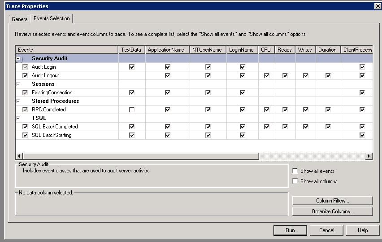The height and width of the screenshot is (242, 382).
Task: Toggle the ExistingConnection event checkbox
Action: click(x=25, y=92)
